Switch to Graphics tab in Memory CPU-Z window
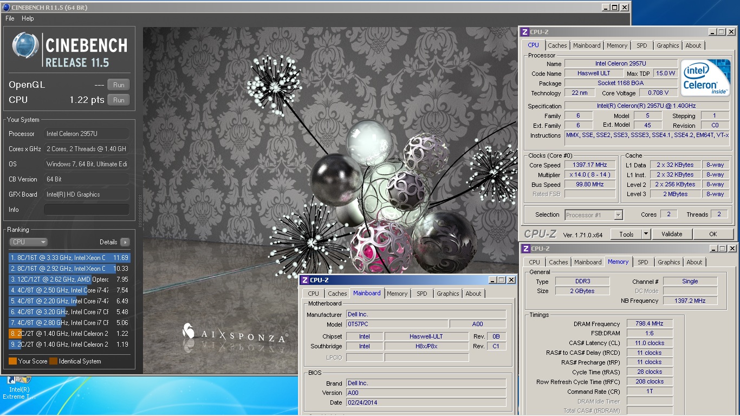 pyautogui.click(x=668, y=262)
